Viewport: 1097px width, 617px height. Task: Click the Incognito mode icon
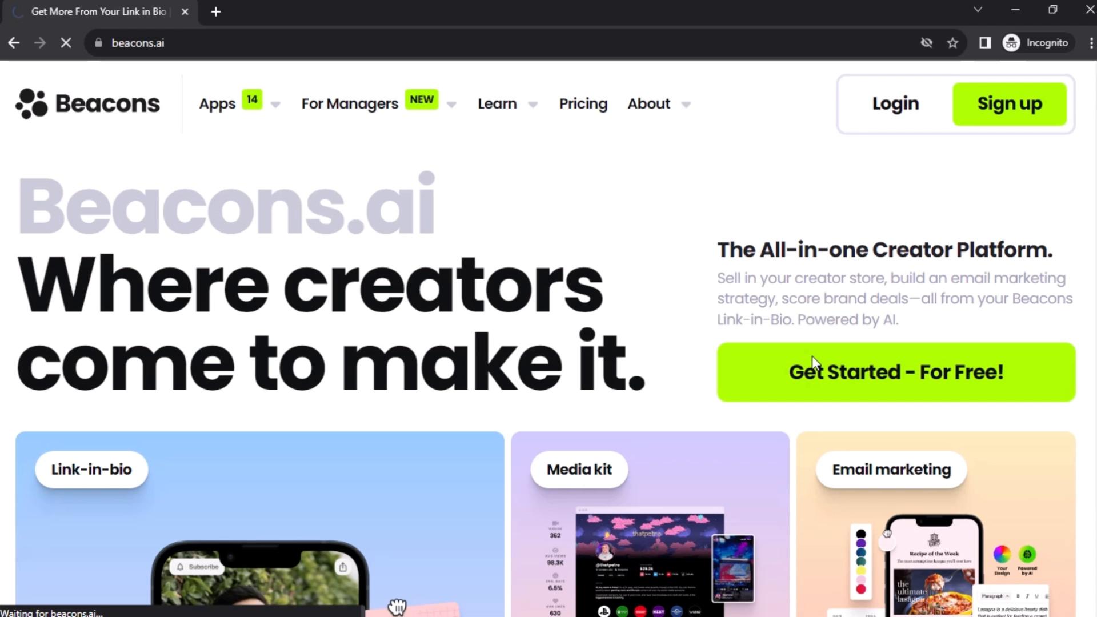(x=1011, y=42)
